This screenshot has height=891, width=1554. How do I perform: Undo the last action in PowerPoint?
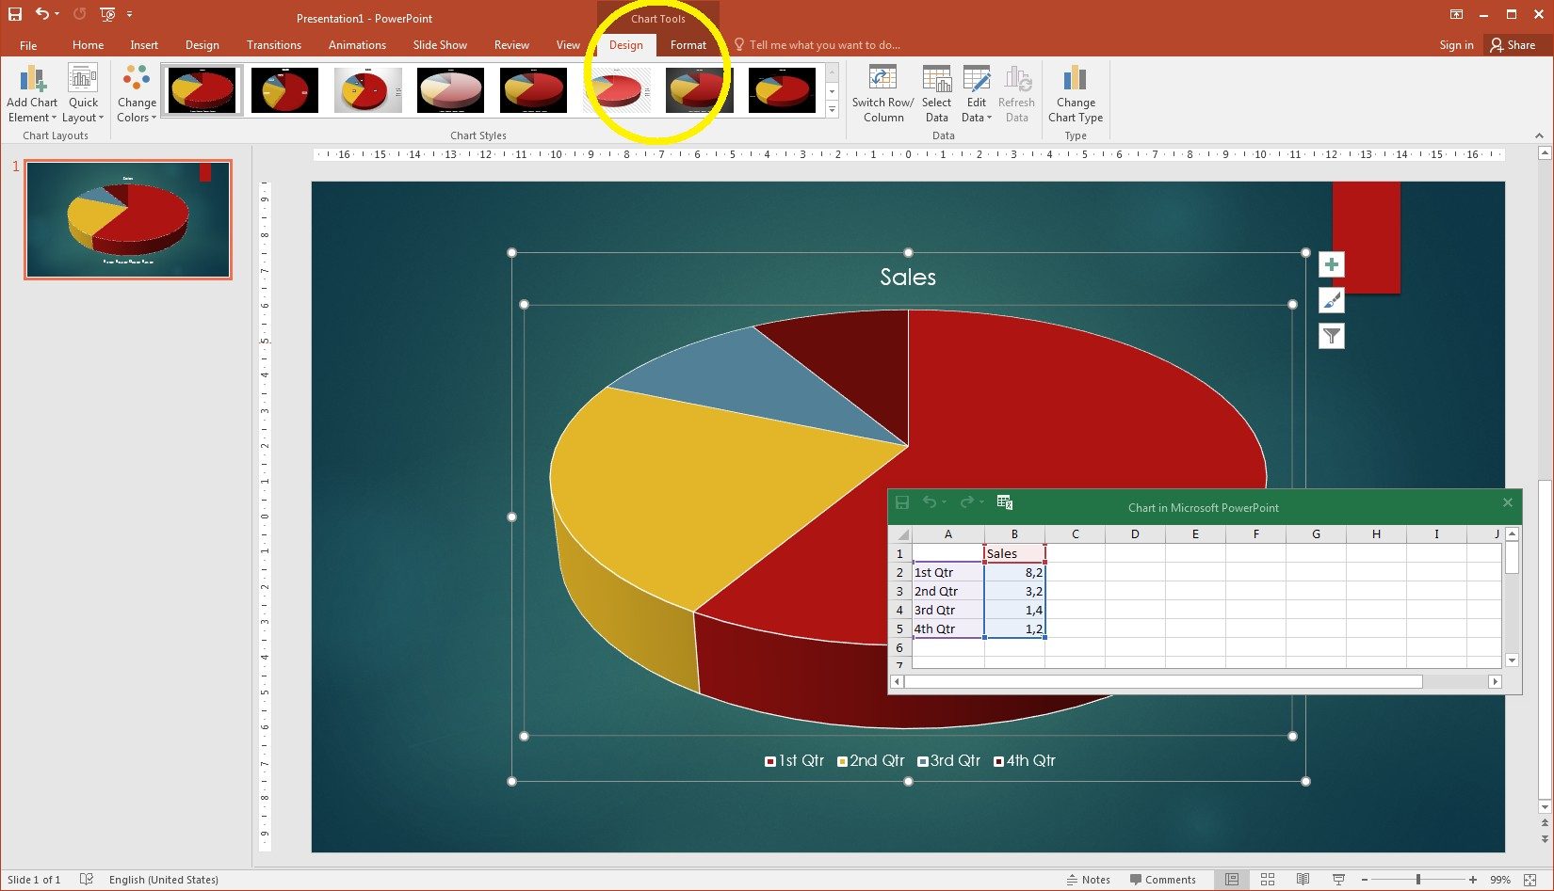pyautogui.click(x=41, y=14)
